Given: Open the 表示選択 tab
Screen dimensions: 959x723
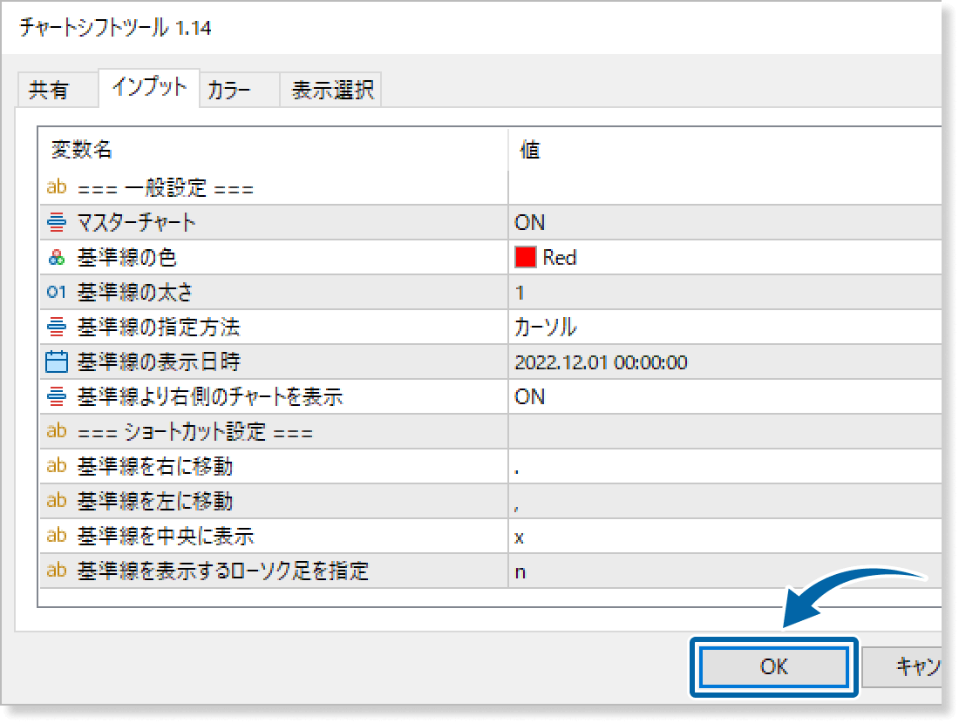Looking at the screenshot, I should tap(331, 90).
